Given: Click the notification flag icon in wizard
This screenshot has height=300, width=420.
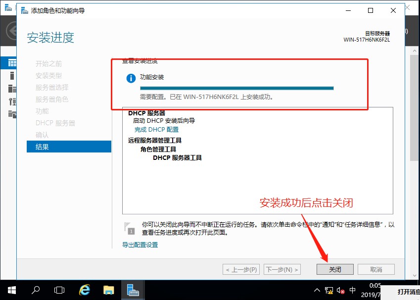Looking at the screenshot, I should pos(129,228).
